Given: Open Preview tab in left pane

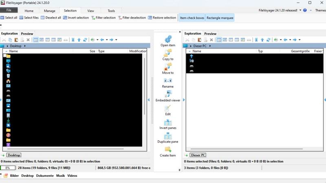Looking at the screenshot, I should (27, 34).
